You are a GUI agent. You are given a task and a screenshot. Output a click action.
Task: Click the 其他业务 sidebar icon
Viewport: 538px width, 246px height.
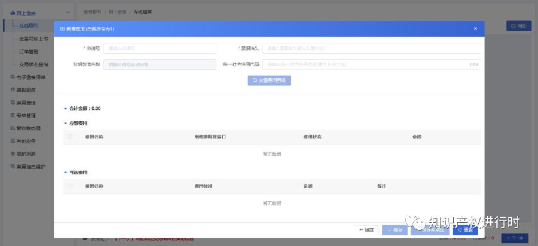click(x=13, y=141)
